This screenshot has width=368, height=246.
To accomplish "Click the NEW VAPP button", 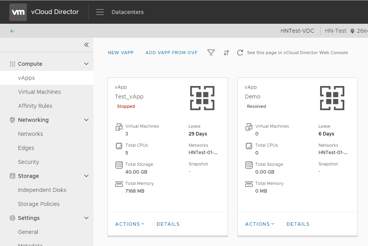I will pyautogui.click(x=121, y=53).
